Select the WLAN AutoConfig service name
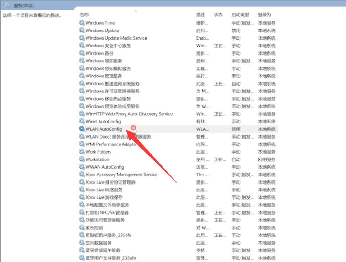This screenshot has height=262, width=346. 104,129
